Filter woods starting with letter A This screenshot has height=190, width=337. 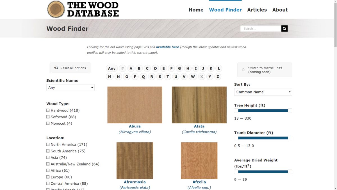coord(131,68)
